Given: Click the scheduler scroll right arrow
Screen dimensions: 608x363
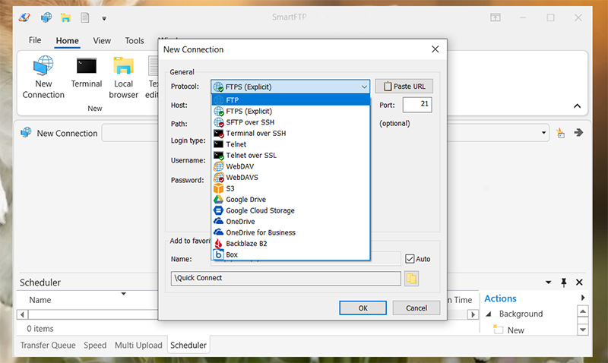Looking at the screenshot, I should tap(473, 314).
